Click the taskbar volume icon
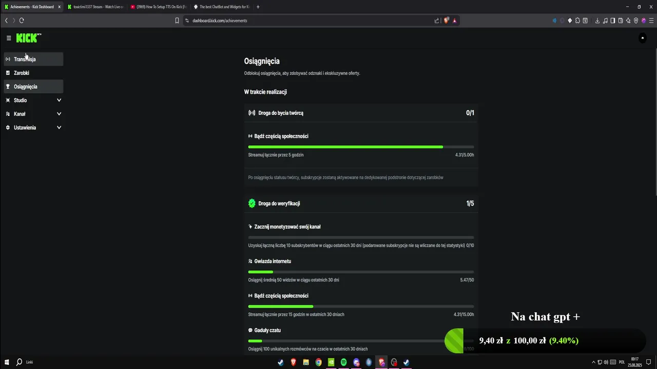The image size is (657, 369). [606, 362]
